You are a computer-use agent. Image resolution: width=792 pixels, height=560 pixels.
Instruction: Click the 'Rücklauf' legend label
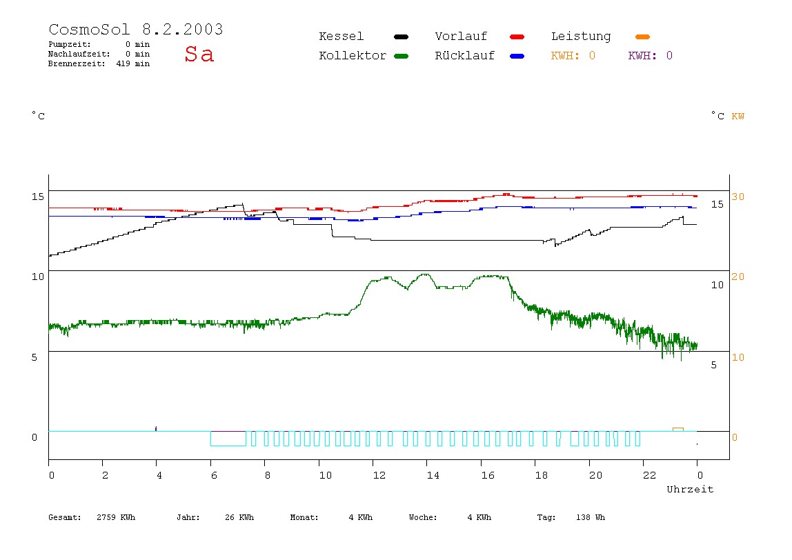coord(465,56)
